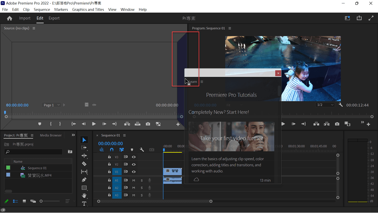This screenshot has width=378, height=213.
Task: Add a marker in the timeline
Action: click(x=132, y=150)
